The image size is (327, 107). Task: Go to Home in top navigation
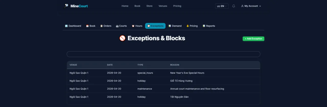[x=125, y=6]
